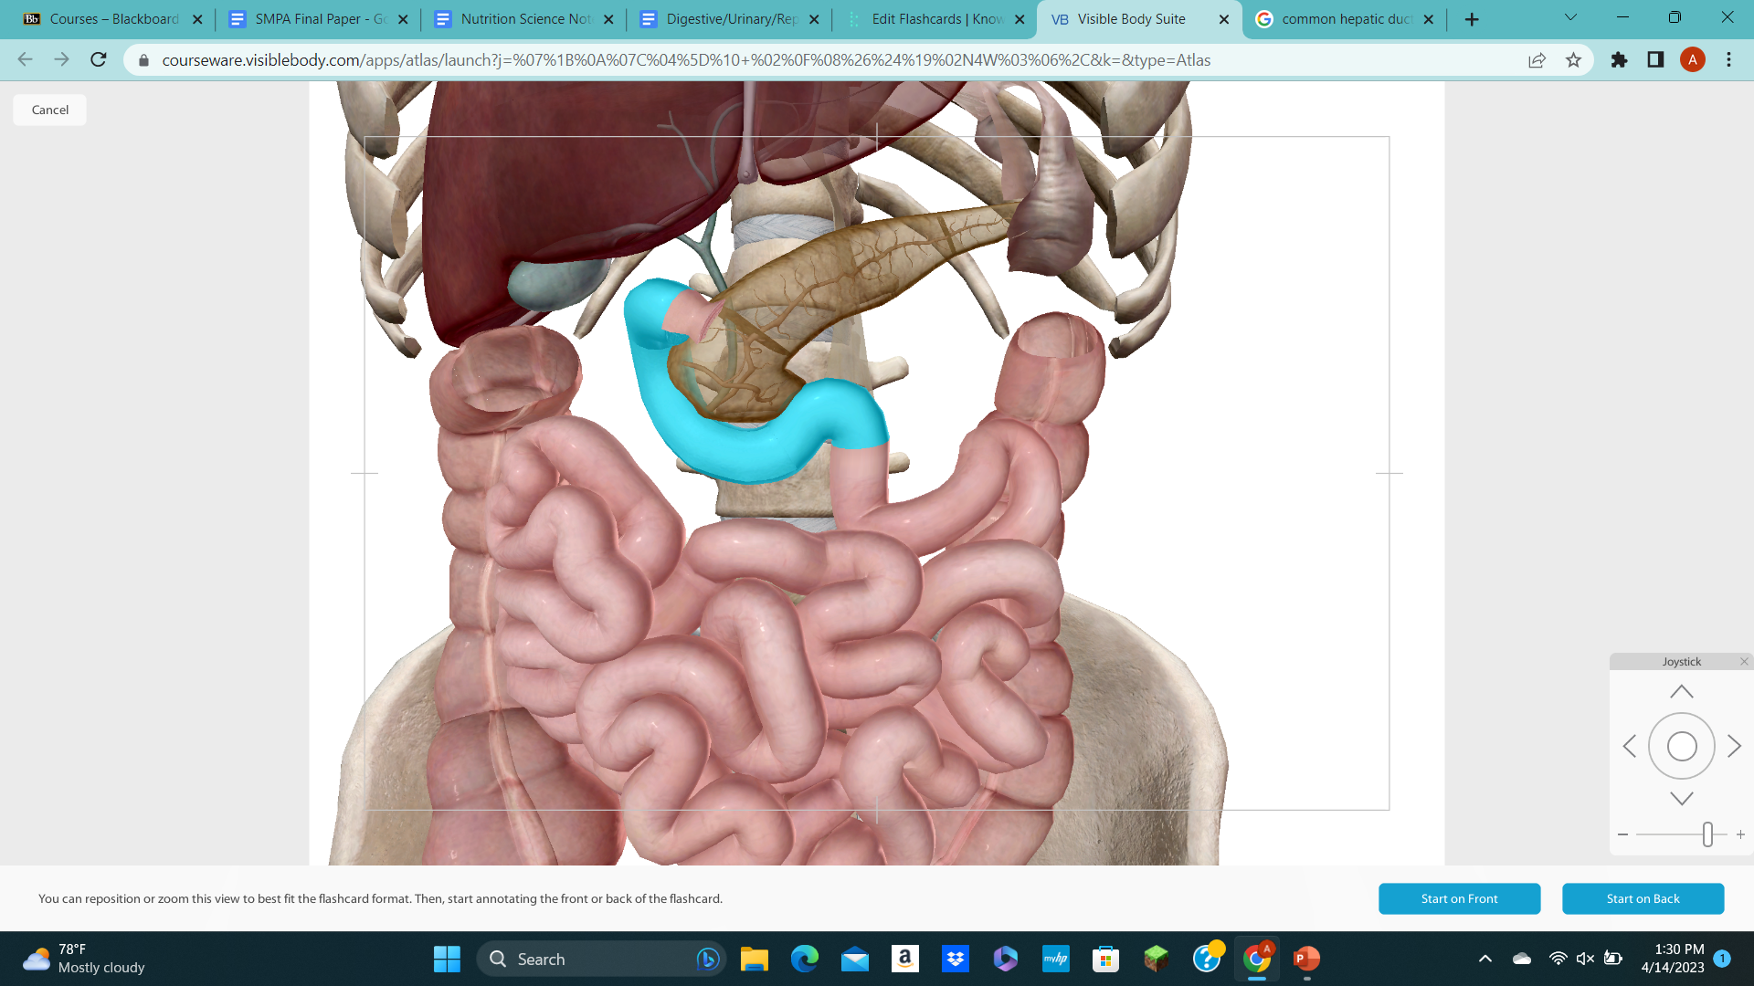Viewport: 1754px width, 986px height.
Task: Open Chrome's three-dot menu
Action: click(x=1728, y=60)
